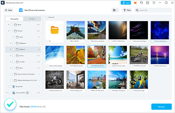Open the customer support headset icon
This screenshot has height=113, width=175.
click(141, 3)
